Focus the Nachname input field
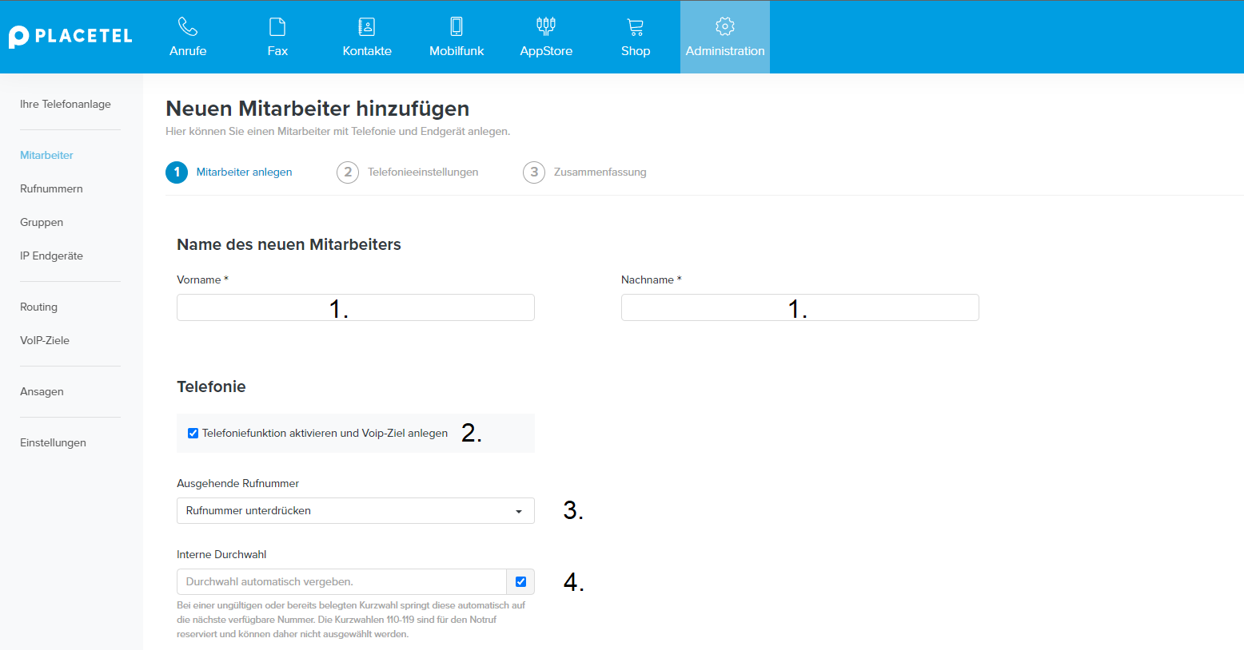 800,307
